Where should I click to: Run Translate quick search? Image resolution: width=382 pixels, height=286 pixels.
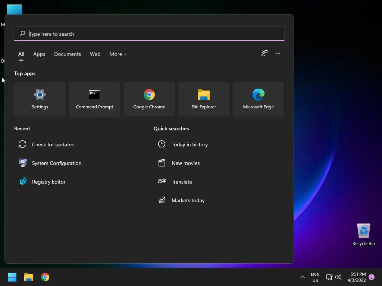click(x=182, y=182)
